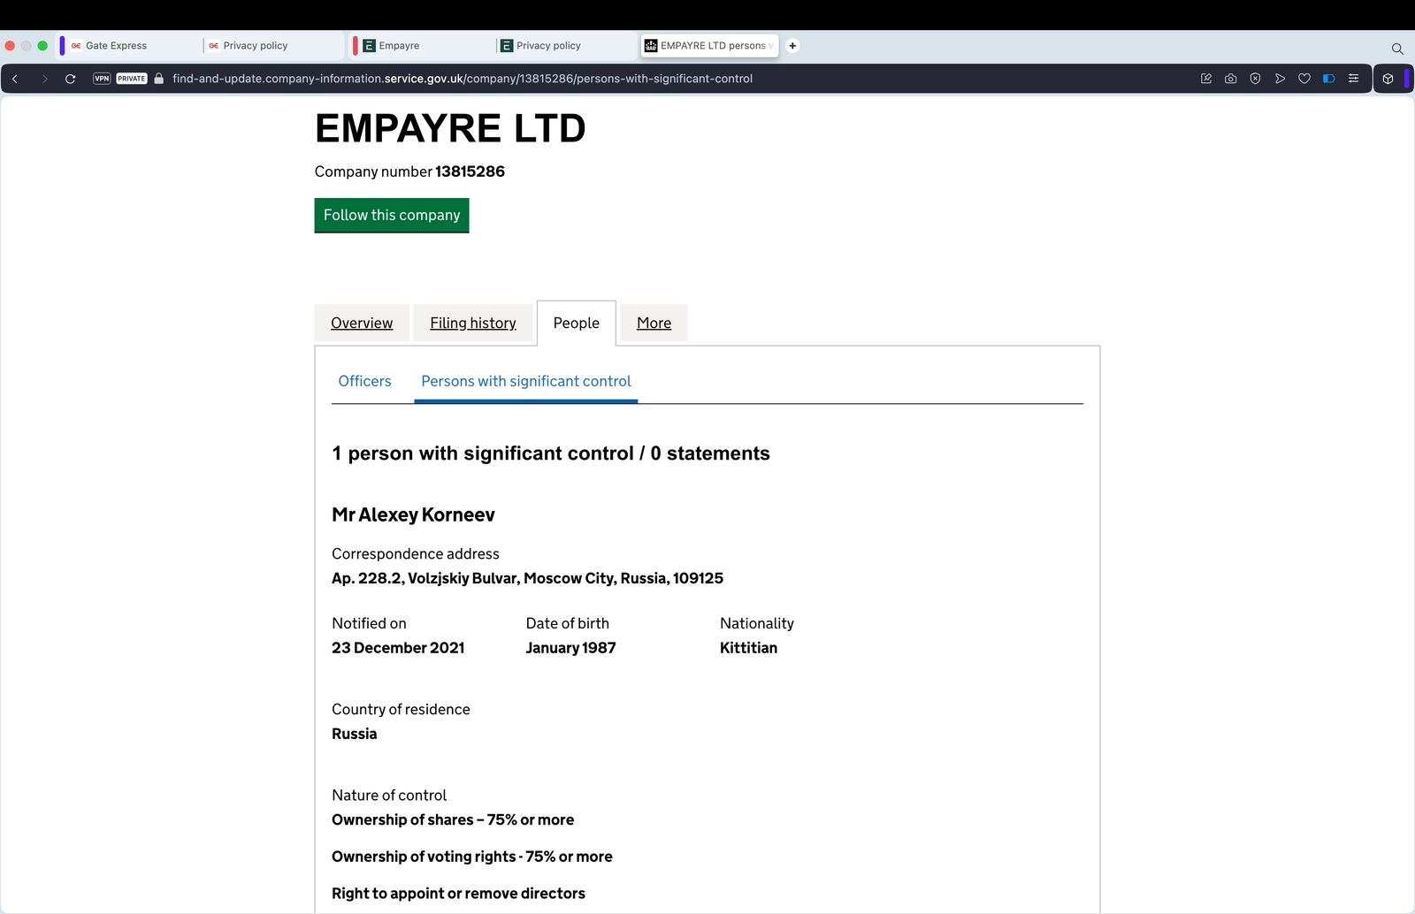The width and height of the screenshot is (1415, 914).
Task: Click the search magnifier at top right
Action: coord(1396,49)
